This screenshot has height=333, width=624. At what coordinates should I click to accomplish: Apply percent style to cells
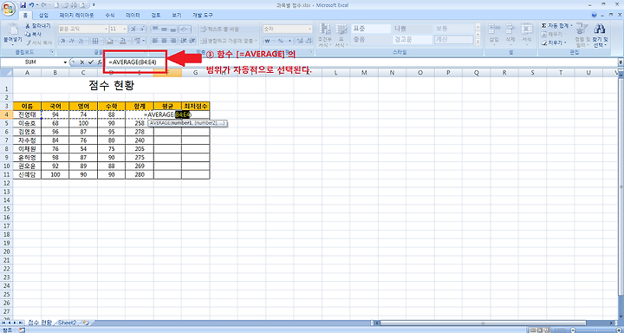(281, 41)
